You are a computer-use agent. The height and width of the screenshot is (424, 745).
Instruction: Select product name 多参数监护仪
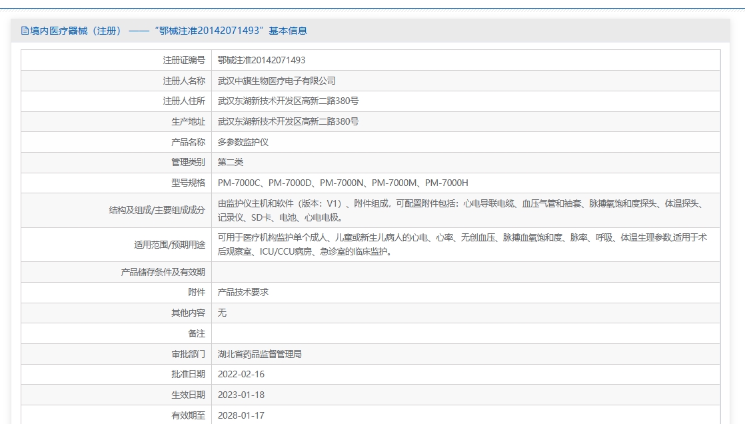[x=243, y=142]
